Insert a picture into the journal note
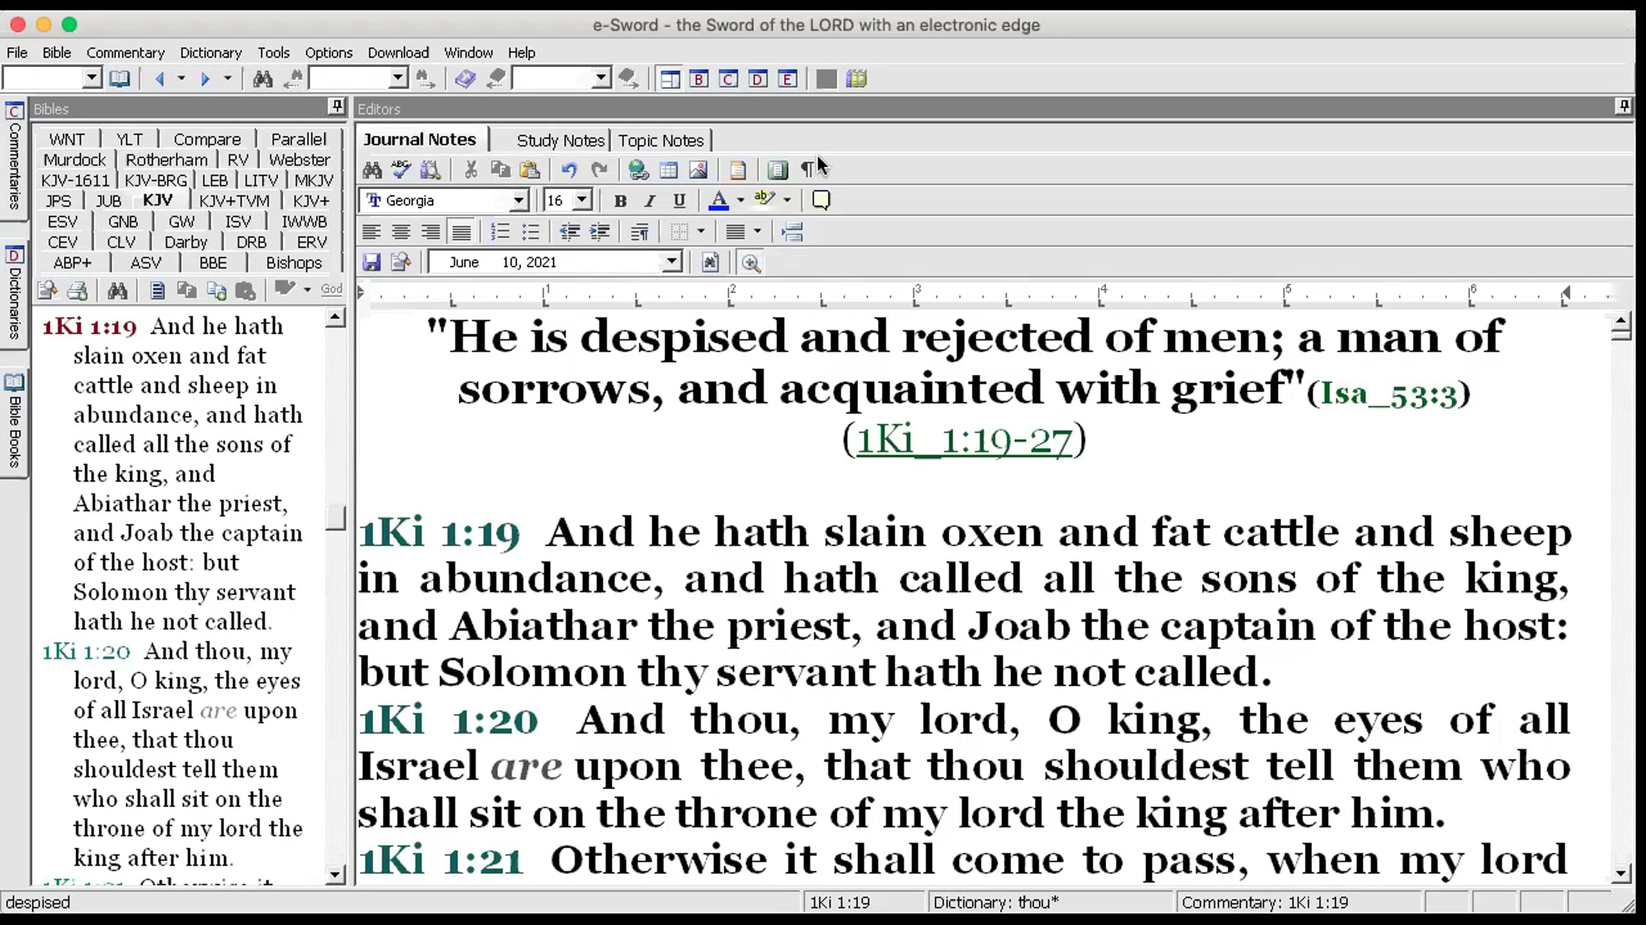Image resolution: width=1646 pixels, height=925 pixels. (x=698, y=169)
